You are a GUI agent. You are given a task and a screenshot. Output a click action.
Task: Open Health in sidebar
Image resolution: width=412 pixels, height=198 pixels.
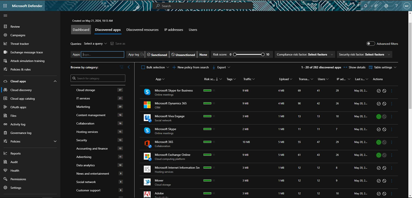pos(15,170)
